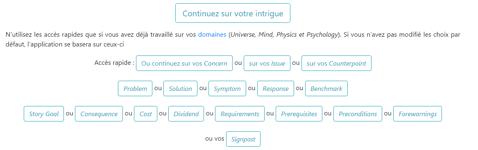The height and width of the screenshot is (150, 478).
Task: Select the Consequence button
Action: 99,114
